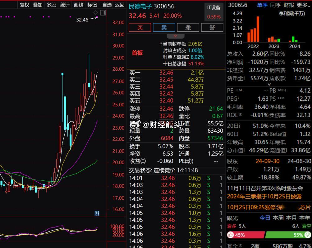Click the blue 卖 sell button
The width and height of the screenshot is (312, 248).
(x=164, y=27)
